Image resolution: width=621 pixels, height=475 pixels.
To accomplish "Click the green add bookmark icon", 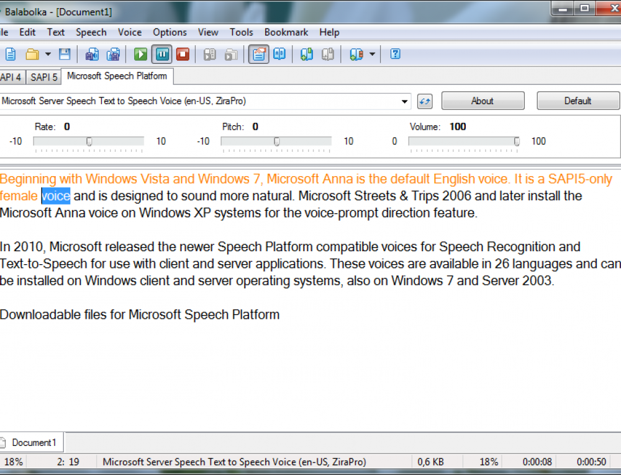I will point(307,54).
